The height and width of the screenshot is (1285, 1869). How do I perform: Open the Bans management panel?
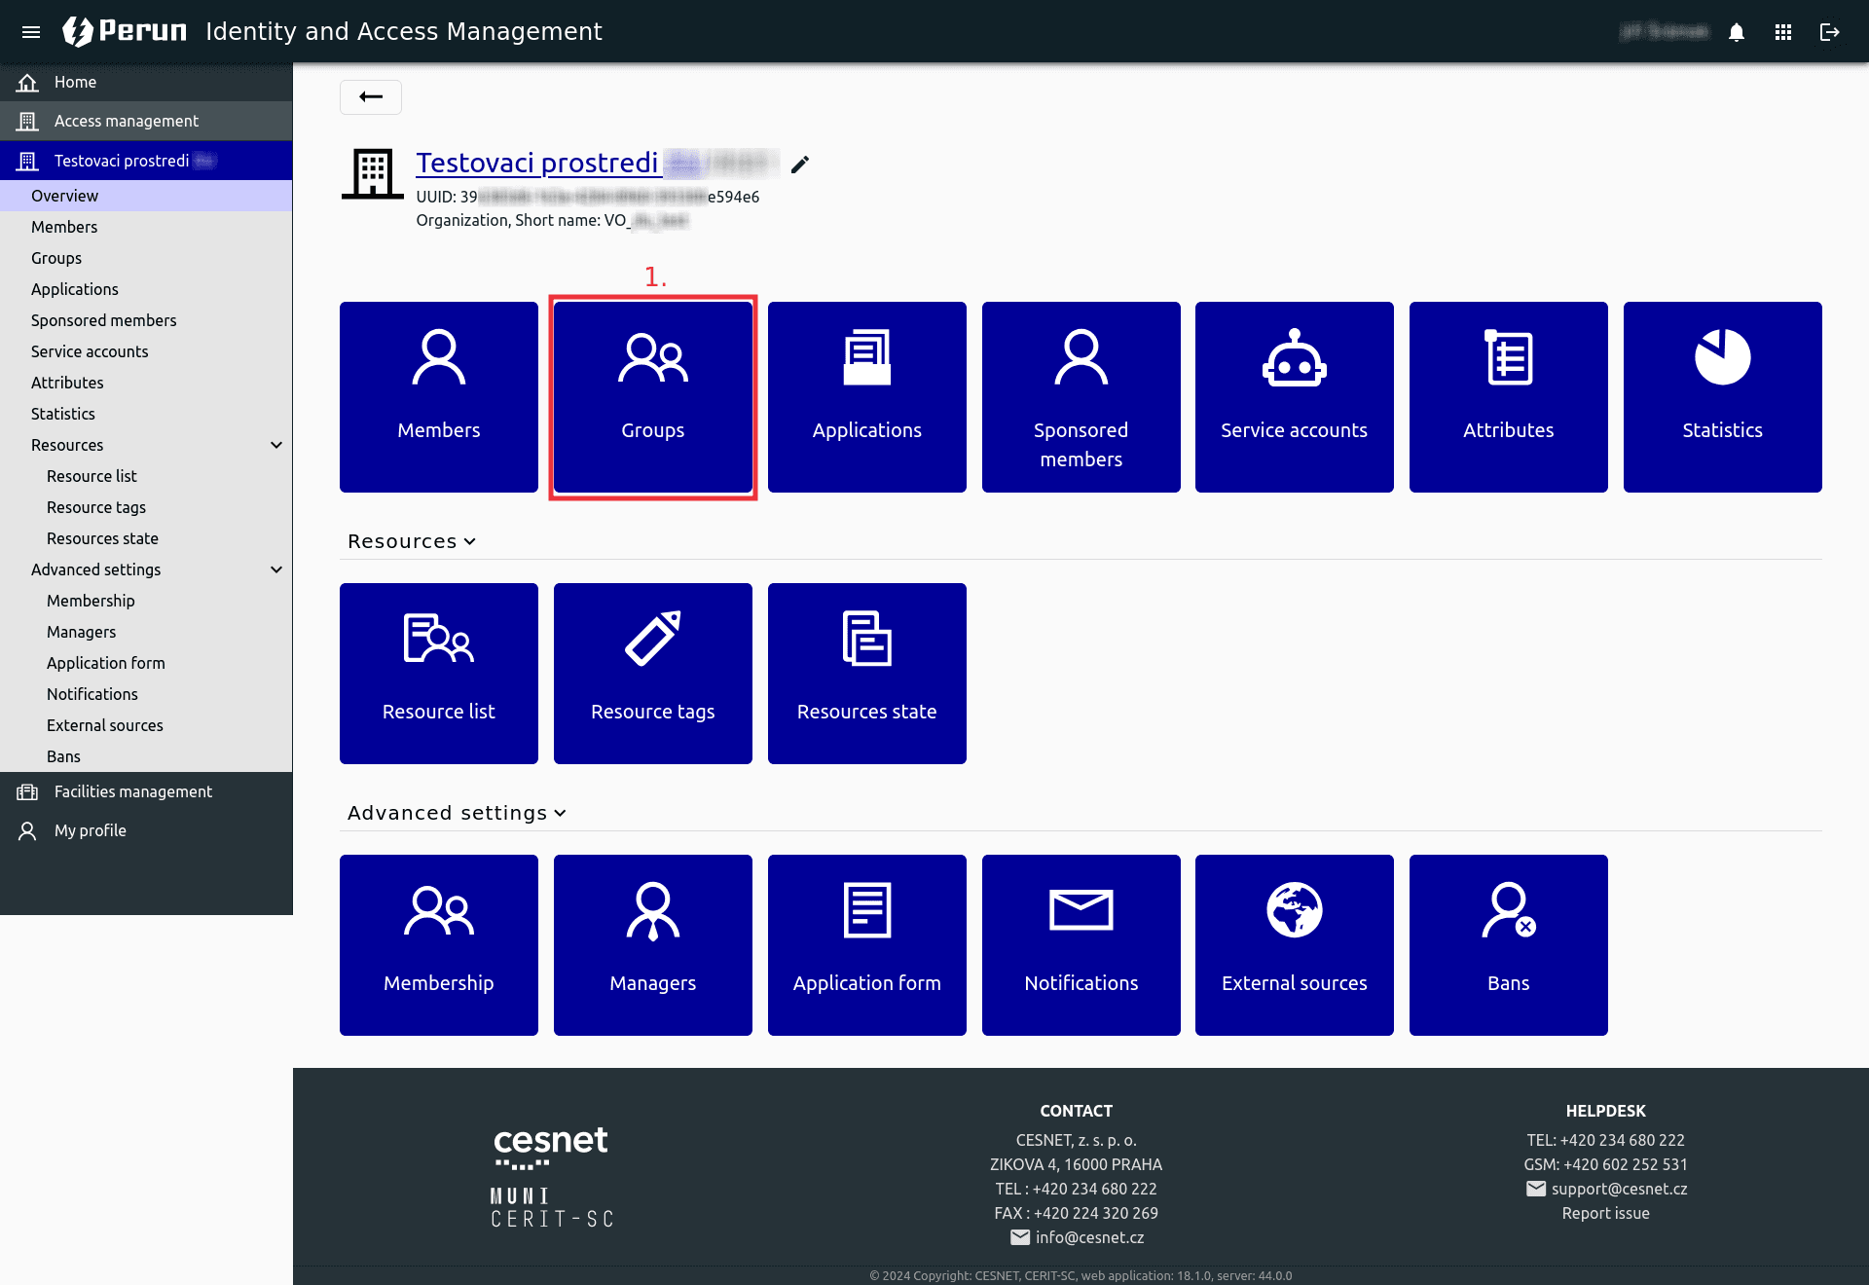tap(1508, 944)
